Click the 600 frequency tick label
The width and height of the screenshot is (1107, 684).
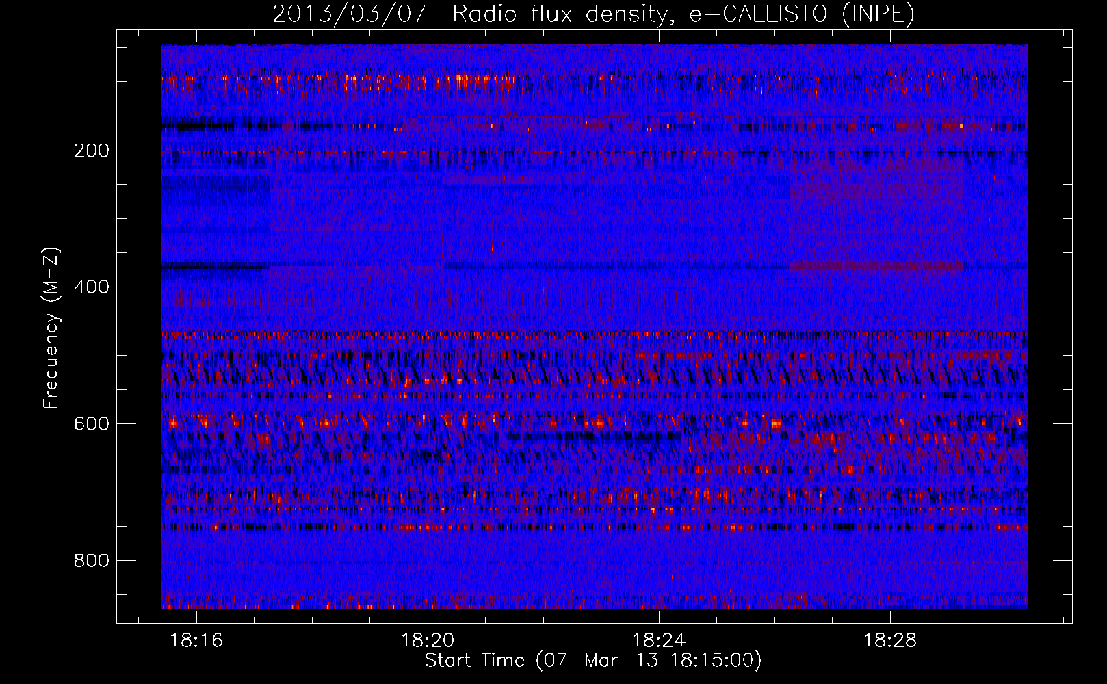pos(92,424)
